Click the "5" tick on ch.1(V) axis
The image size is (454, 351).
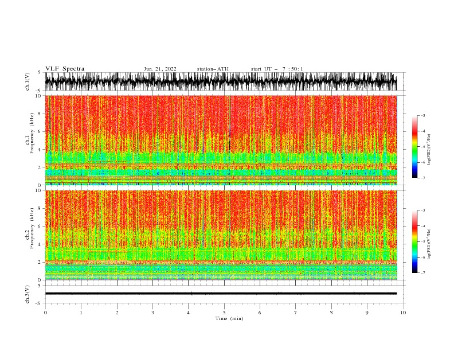[x=40, y=72]
